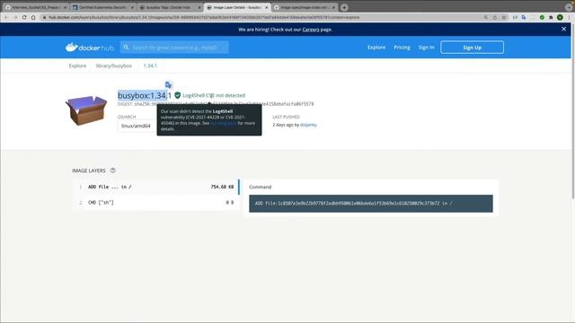Screen dimensions: 575x323
Task: Switch to the Interview Guide GitHub tab
Action: pos(36,7)
